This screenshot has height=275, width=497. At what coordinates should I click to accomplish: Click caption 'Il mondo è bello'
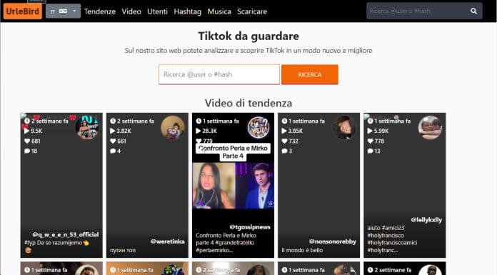tap(302, 250)
